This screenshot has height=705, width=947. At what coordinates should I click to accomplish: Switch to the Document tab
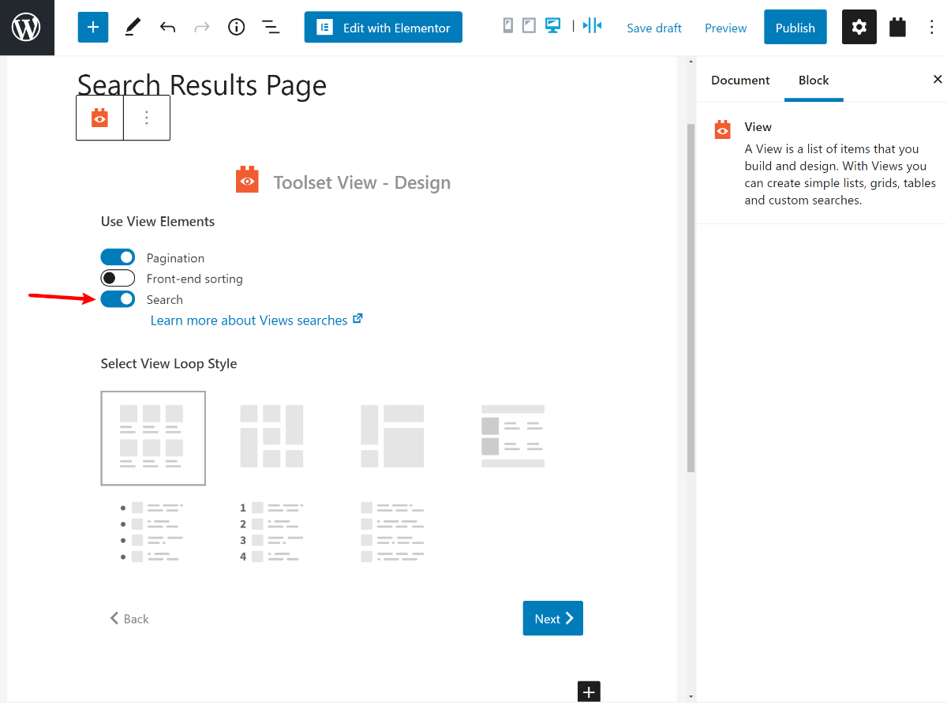739,81
